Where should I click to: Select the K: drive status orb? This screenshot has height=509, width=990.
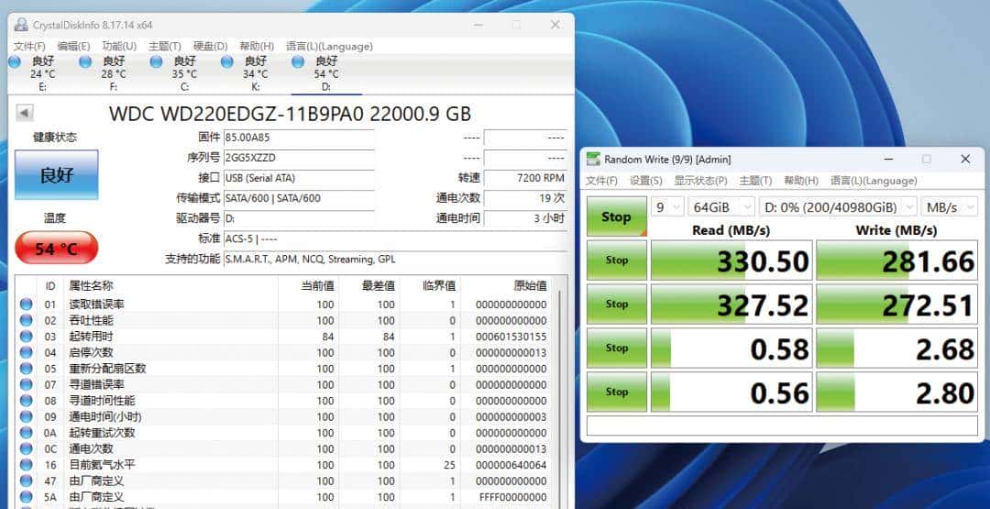(x=227, y=61)
